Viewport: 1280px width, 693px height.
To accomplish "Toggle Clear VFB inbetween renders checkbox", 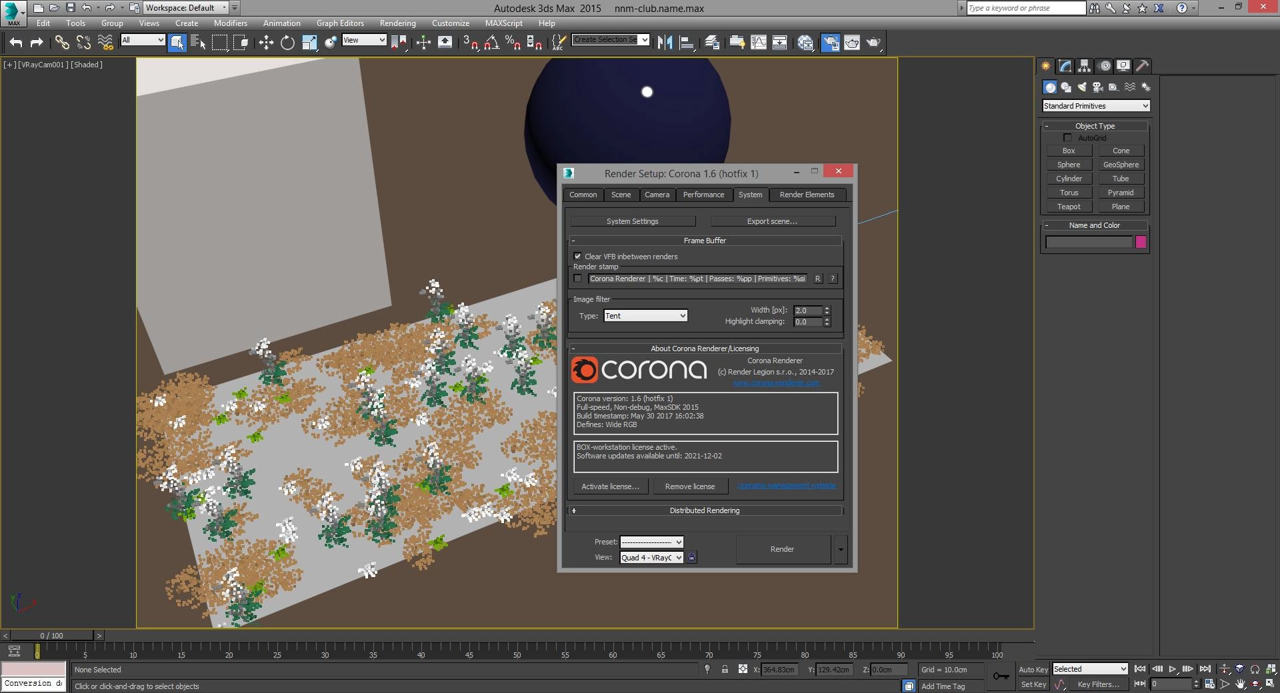I will (x=578, y=257).
